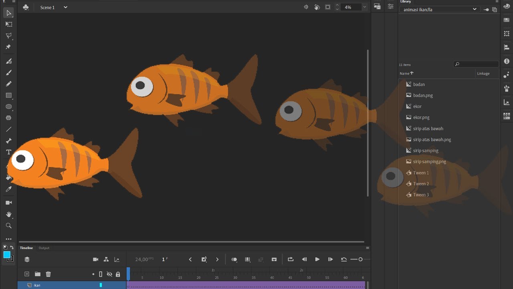513x289 pixels.
Task: Select the Rectangle tool
Action: pyautogui.click(x=8, y=96)
